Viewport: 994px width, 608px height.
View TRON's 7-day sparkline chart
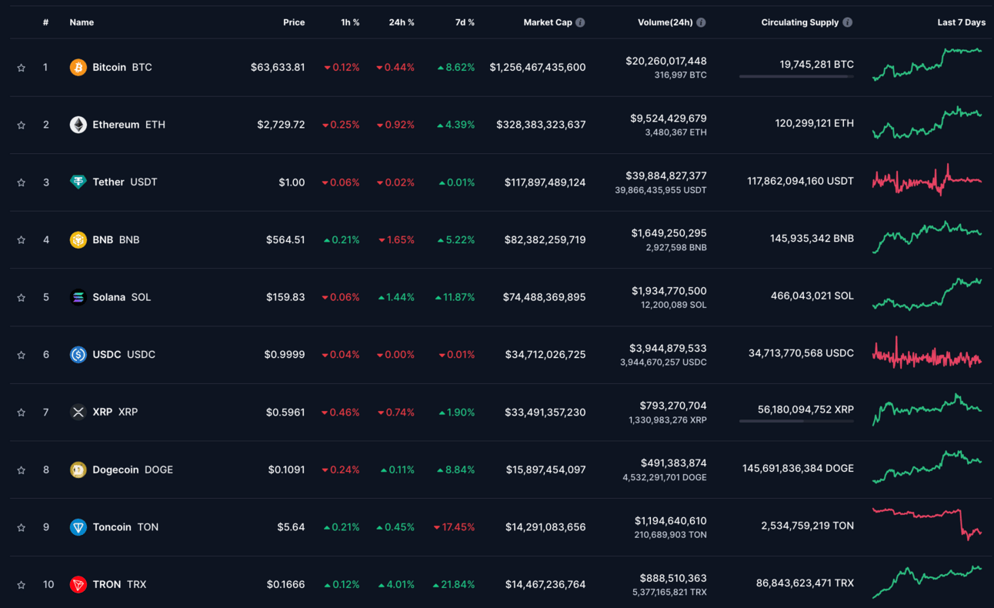pos(927,582)
